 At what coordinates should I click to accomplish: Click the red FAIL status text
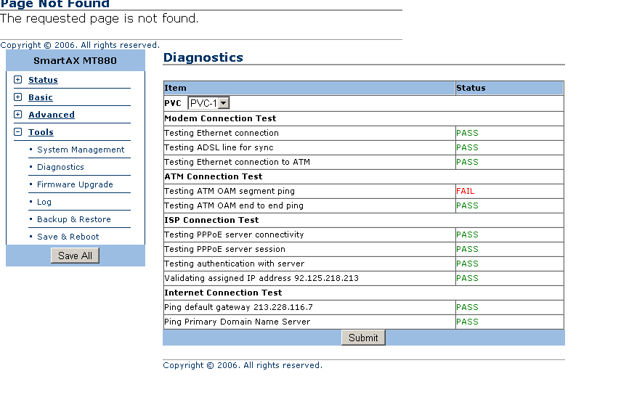[465, 191]
